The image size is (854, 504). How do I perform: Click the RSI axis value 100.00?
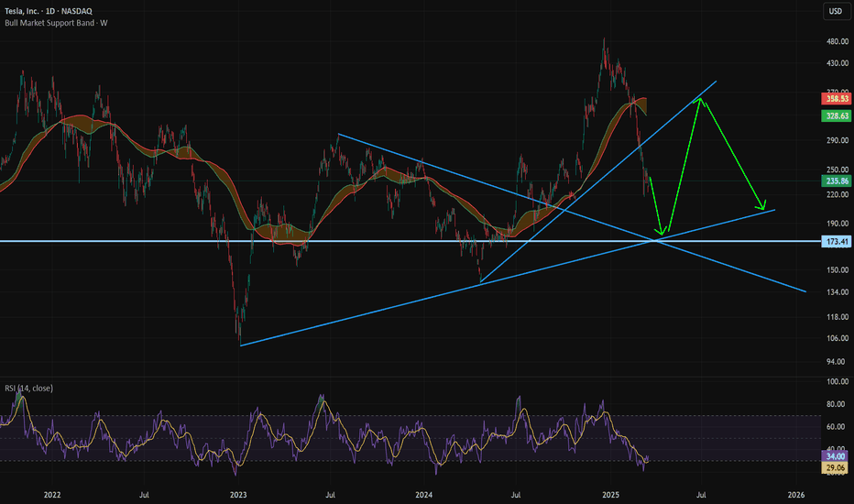coord(838,381)
